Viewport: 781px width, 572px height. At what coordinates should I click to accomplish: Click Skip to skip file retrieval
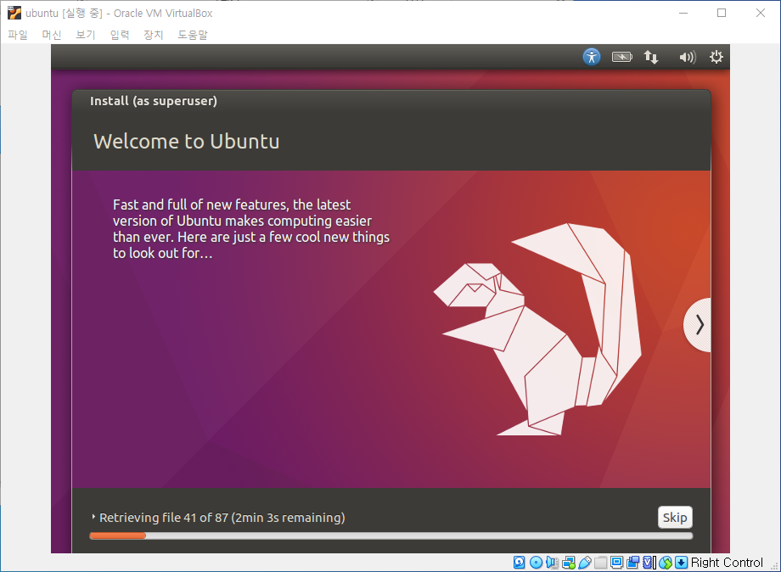point(675,517)
